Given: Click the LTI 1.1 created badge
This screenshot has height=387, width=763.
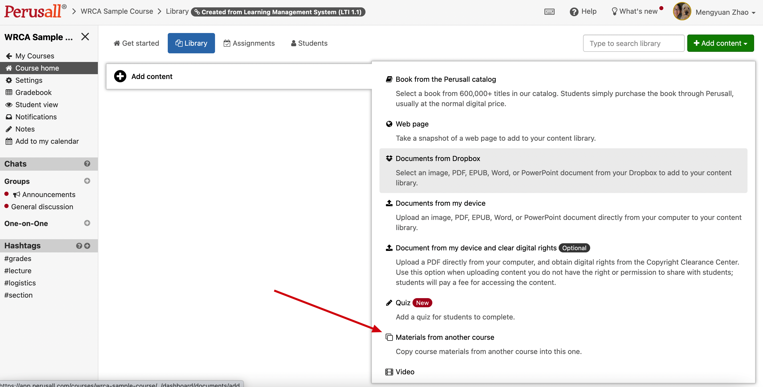Looking at the screenshot, I should [x=278, y=12].
